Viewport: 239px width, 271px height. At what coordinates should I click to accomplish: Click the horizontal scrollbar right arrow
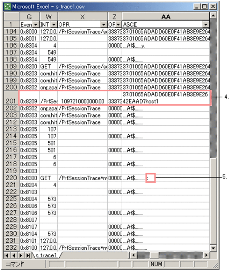coord(207,255)
